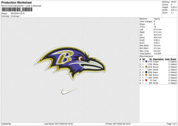Click the white Nike swoosh embroidery
The height and width of the screenshot is (126, 178).
click(x=70, y=91)
